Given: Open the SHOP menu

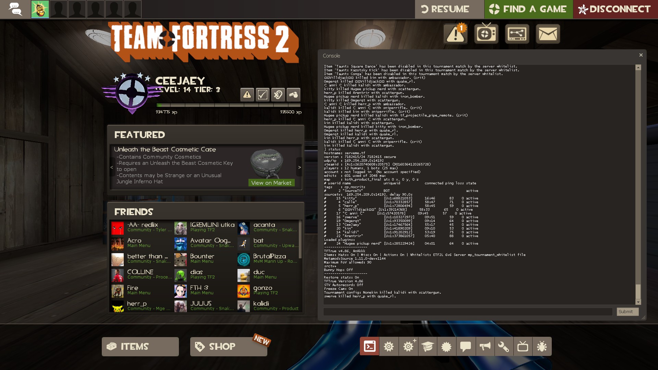Looking at the screenshot, I should (x=229, y=346).
